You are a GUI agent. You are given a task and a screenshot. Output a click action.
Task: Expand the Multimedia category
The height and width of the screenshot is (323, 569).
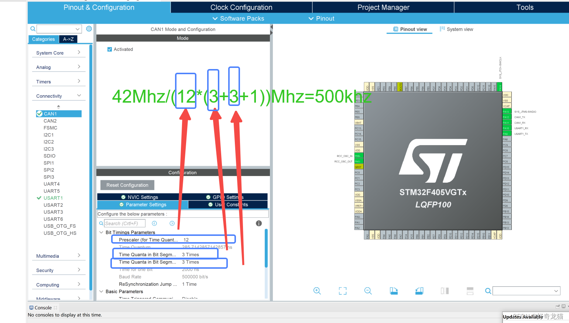(x=59, y=256)
